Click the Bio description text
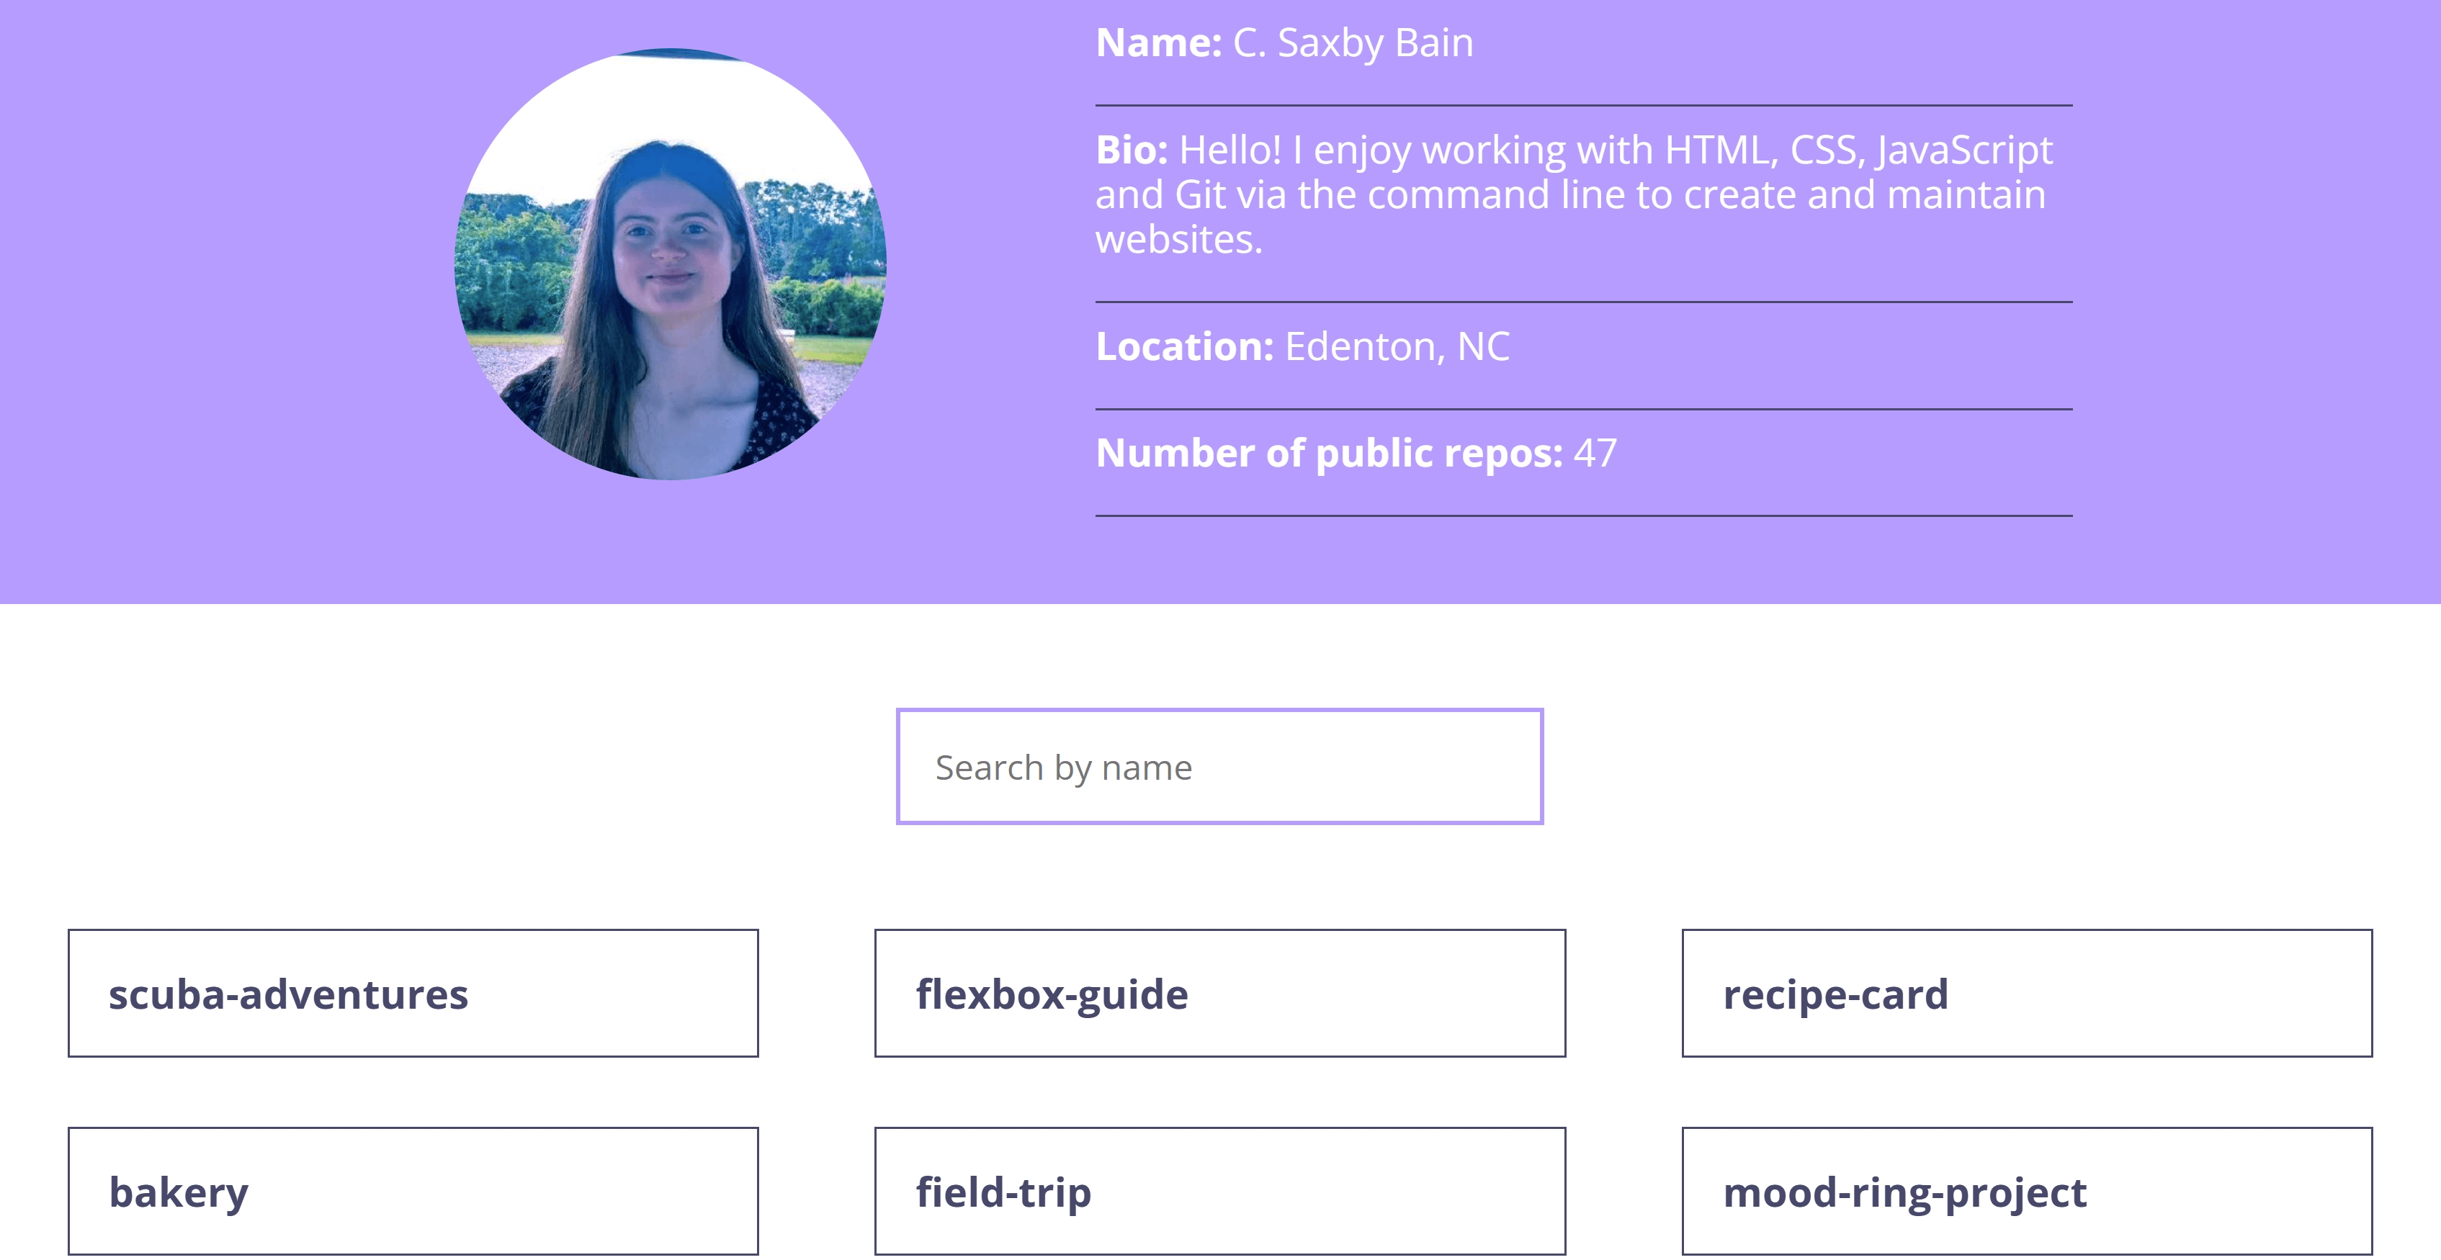This screenshot has height=1260, width=2441. click(1573, 194)
